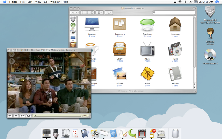222x139 pixels.
Task: Open the arrange-by dropdown in Finder toolbar
Action: (x=109, y=13)
